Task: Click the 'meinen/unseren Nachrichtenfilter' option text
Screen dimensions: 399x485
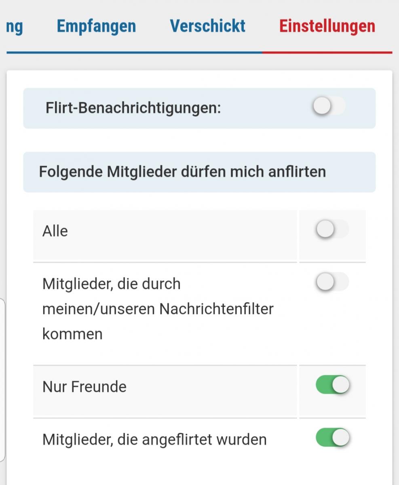Action: tap(158, 309)
